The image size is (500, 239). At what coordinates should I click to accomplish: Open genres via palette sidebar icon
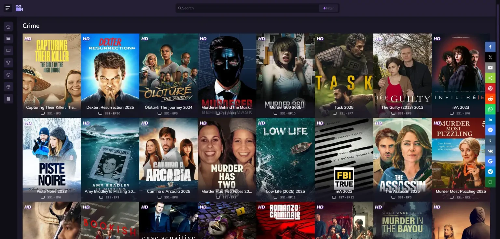pos(8,75)
